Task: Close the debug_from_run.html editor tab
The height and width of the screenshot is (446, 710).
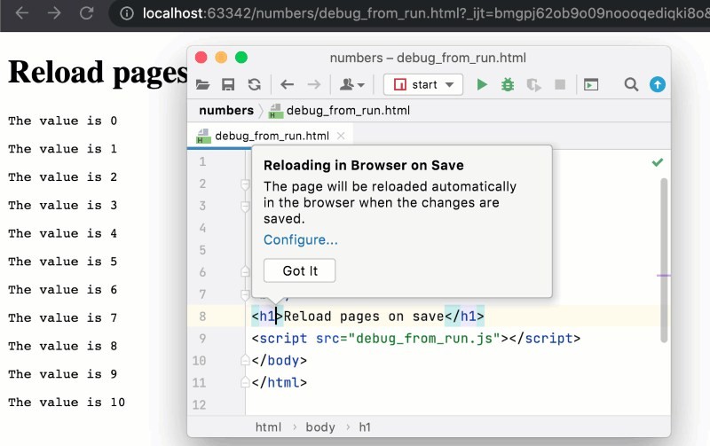Action: coord(341,136)
